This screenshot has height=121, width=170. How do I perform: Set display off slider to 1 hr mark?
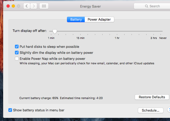117,31
